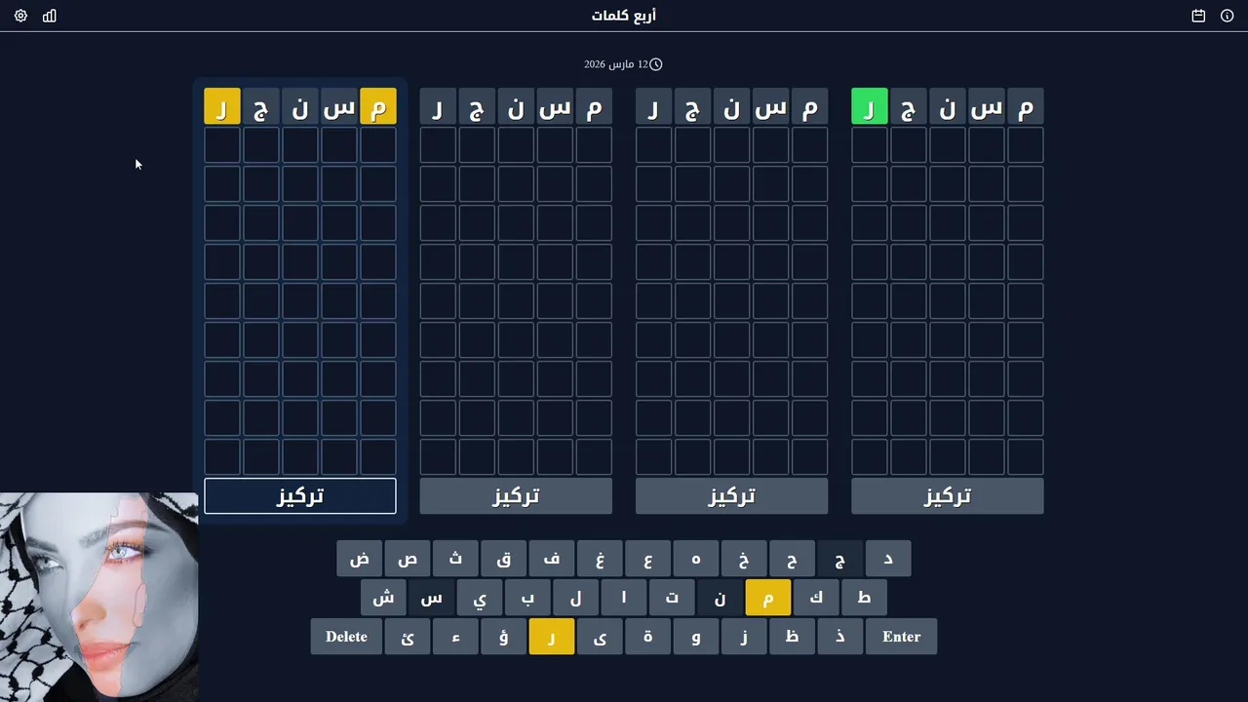Click the clock icon beside the date
The width and height of the screenshot is (1248, 702).
[x=656, y=64]
